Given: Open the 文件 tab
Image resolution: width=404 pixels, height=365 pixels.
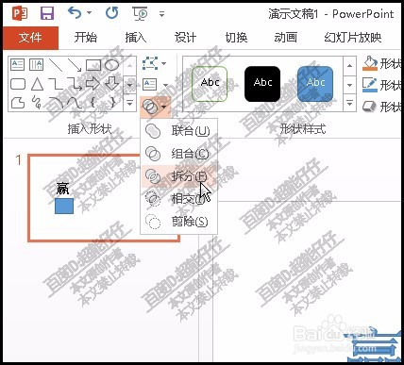Looking at the screenshot, I should 30,38.
